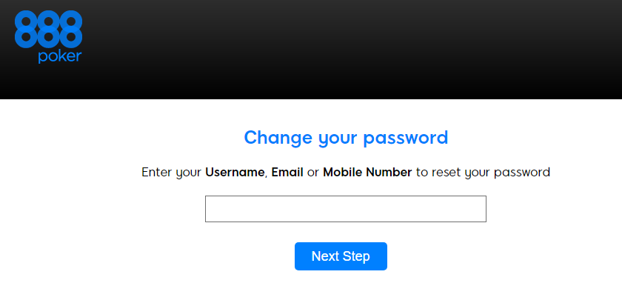Click the 'Change your password' heading
This screenshot has width=622, height=283.
click(346, 138)
